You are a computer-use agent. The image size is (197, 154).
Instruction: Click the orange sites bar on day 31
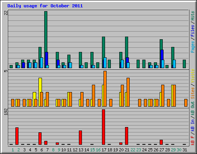click(186, 103)
